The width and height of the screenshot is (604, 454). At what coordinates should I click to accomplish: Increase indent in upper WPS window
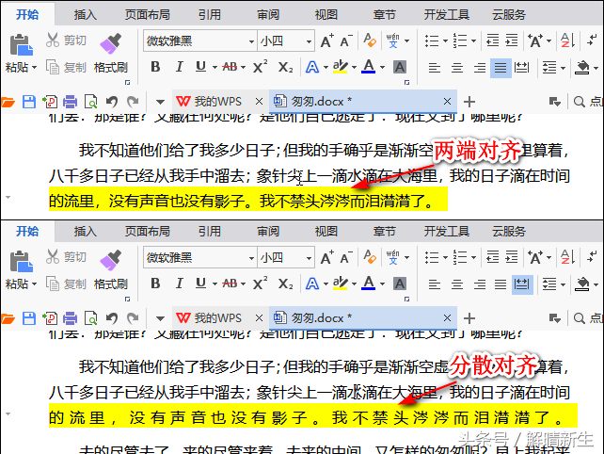point(511,41)
